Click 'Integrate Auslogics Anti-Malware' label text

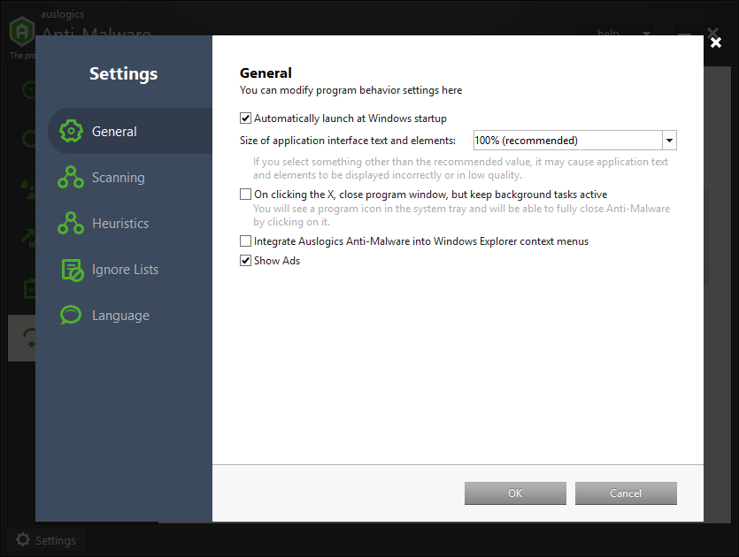pos(421,241)
